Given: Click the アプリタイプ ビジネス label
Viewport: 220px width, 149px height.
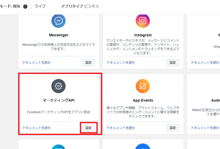Looking at the screenshot, I should [x=80, y=6].
